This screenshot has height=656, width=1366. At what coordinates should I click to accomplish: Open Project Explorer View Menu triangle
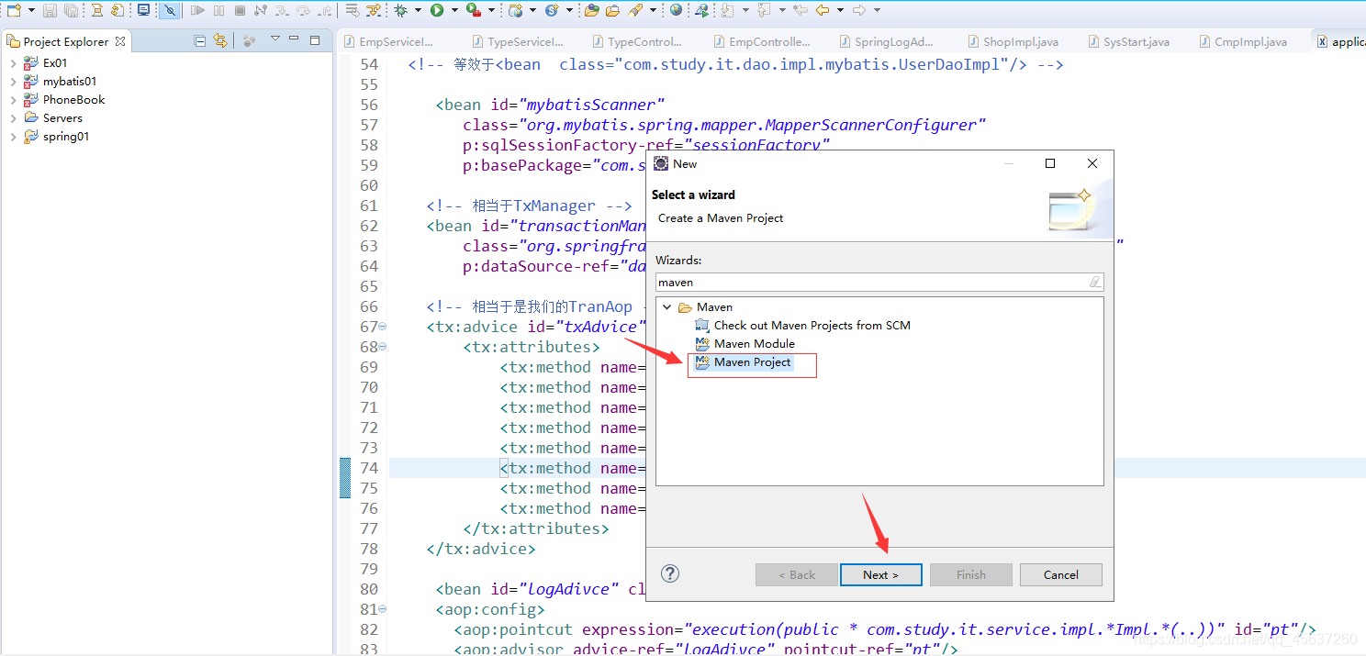[x=274, y=39]
